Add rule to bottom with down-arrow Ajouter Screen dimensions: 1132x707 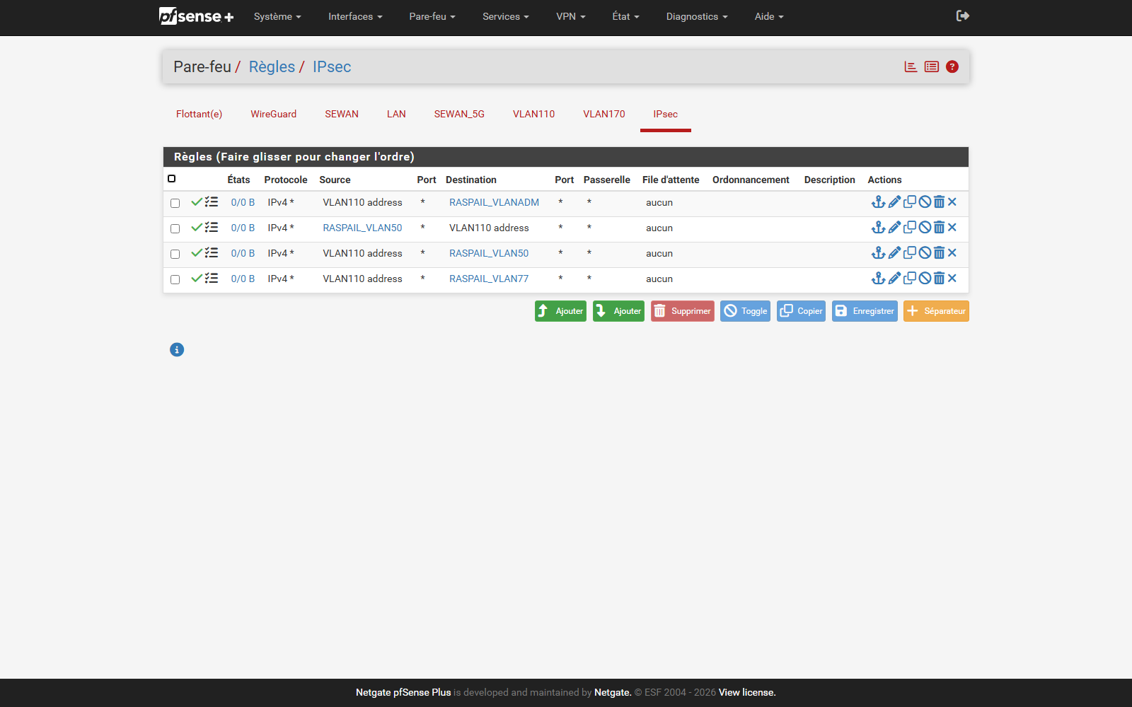click(x=618, y=311)
